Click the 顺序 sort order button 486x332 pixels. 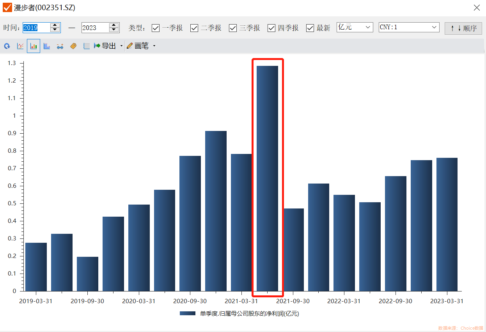pyautogui.click(x=463, y=28)
